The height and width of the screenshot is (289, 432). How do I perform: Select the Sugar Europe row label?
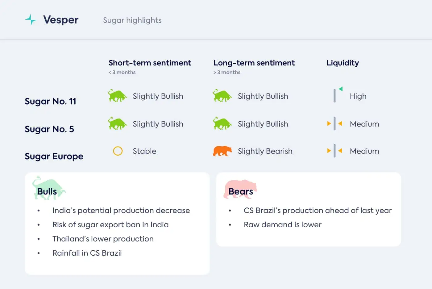[x=54, y=156]
